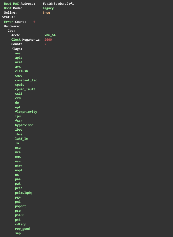This screenshot has height=237, width=173.
Task: Select the rdtscp flag text
Action: click(x=21, y=224)
